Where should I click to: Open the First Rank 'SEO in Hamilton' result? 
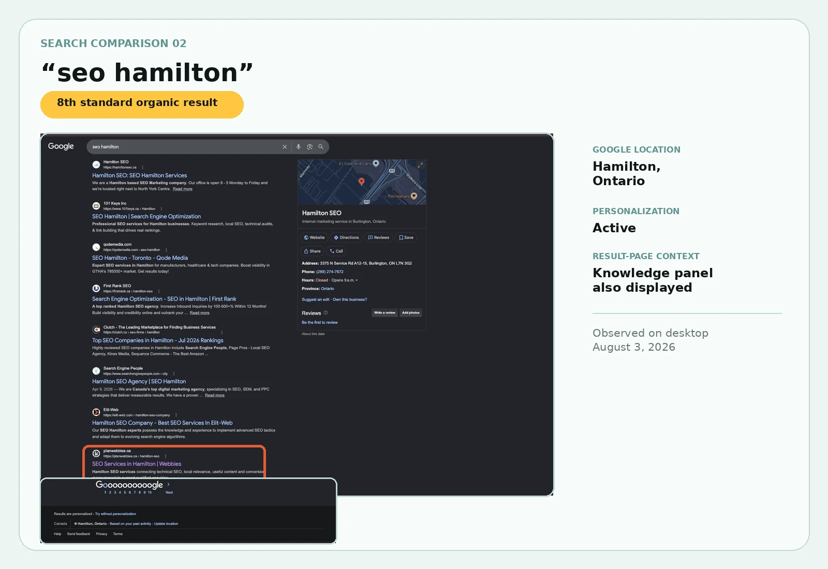(164, 299)
